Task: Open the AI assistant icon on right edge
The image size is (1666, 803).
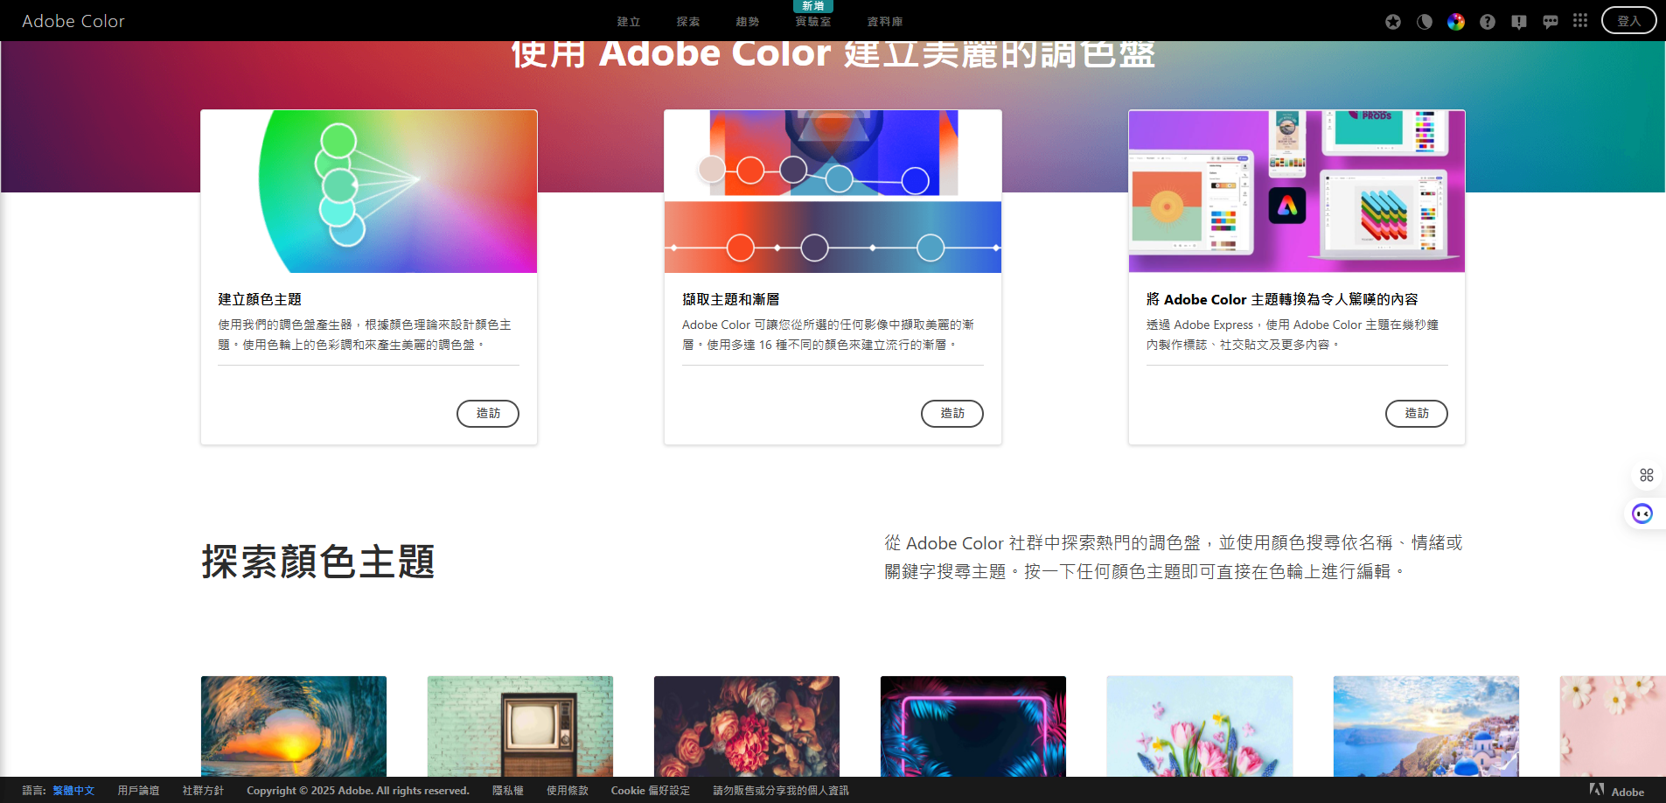Action: 1643,513
